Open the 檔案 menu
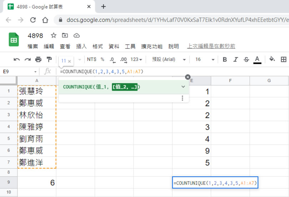Image resolution: width=289 pixels, height=197 pixels. [x=32, y=46]
